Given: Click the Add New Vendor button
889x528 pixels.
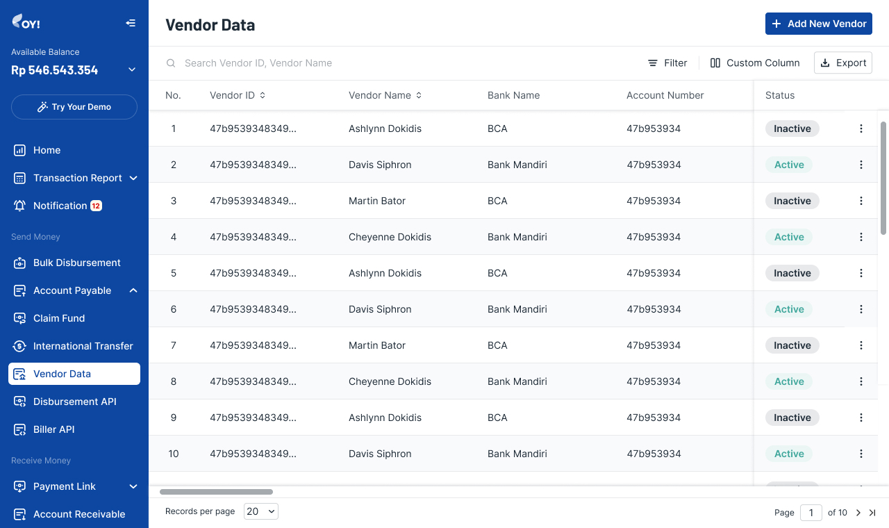Looking at the screenshot, I should click(x=818, y=23).
